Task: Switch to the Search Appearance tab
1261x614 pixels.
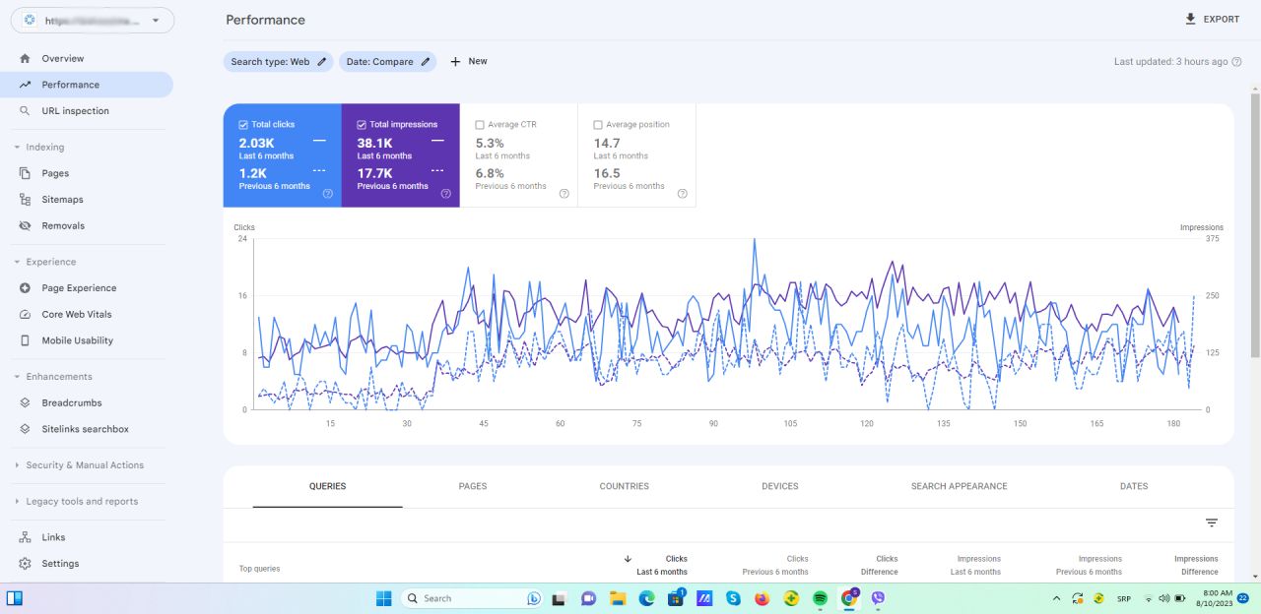Action: click(x=960, y=486)
